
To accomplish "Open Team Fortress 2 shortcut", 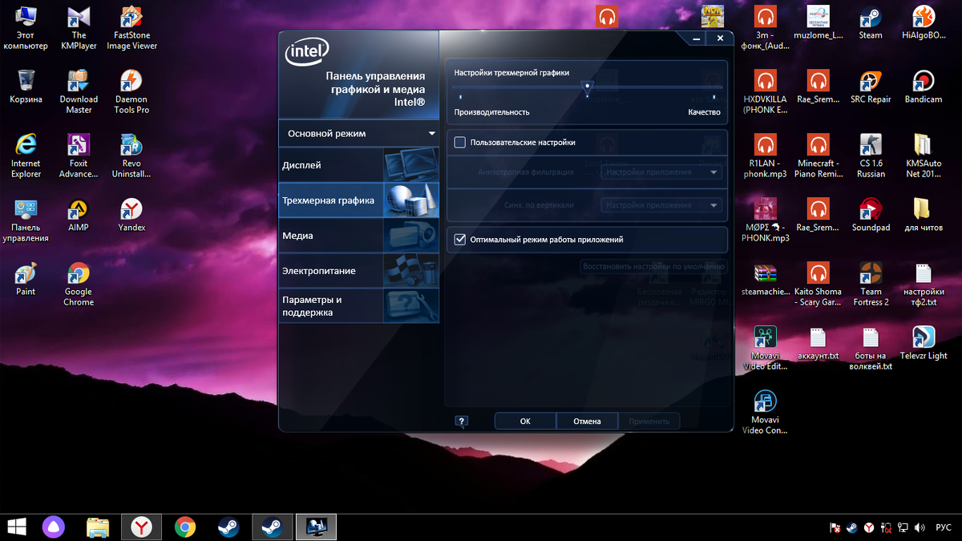I will click(x=871, y=284).
